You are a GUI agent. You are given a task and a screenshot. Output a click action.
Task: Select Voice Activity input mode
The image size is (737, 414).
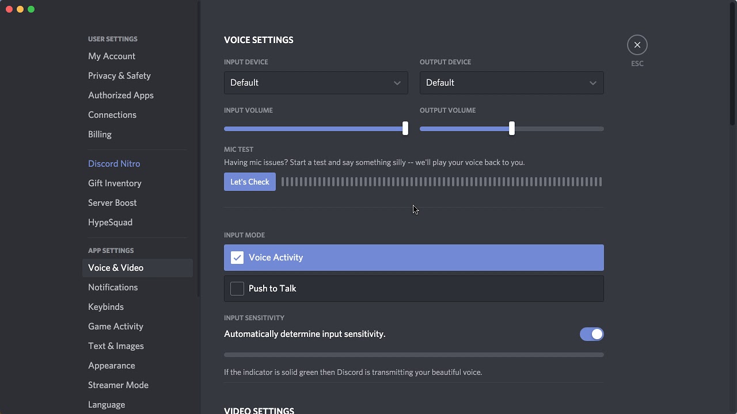[x=413, y=258]
